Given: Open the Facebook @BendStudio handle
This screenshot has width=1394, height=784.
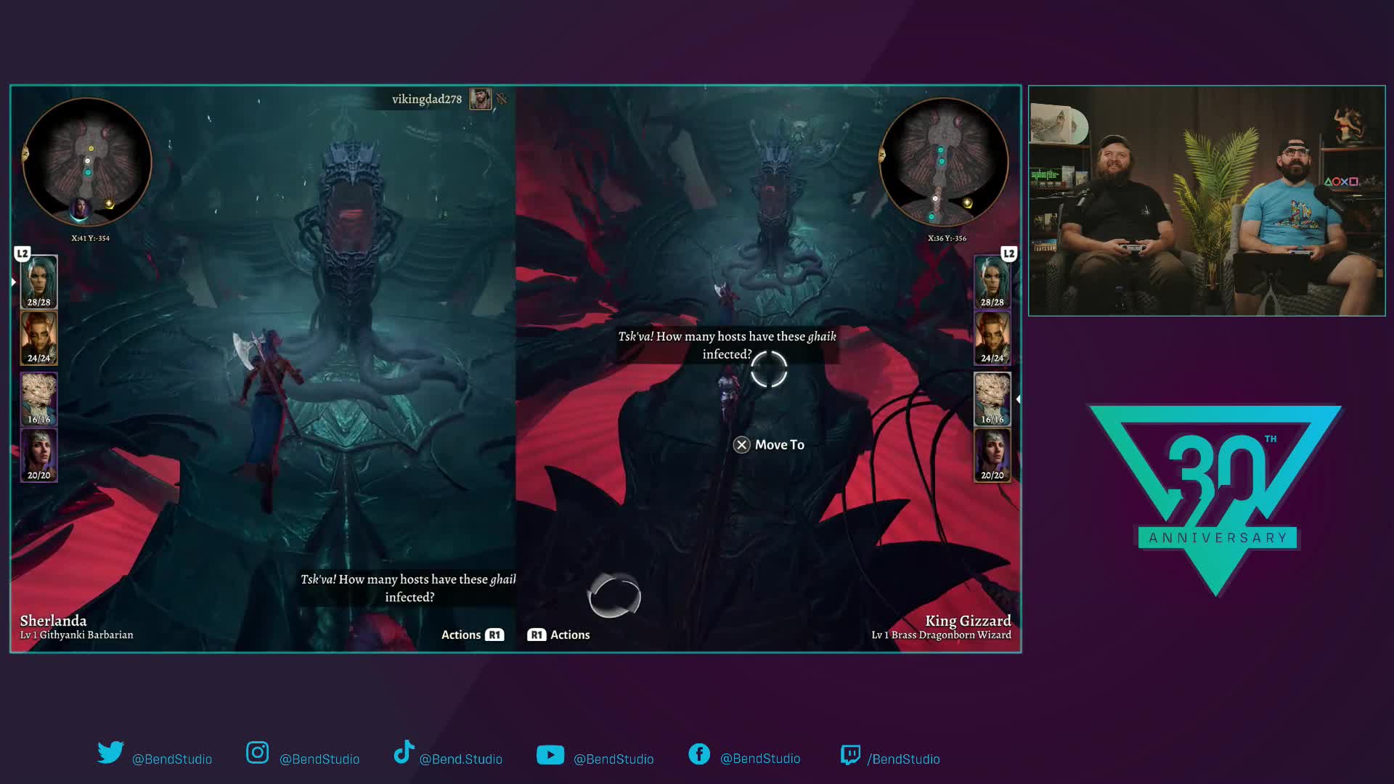Looking at the screenshot, I should point(760,759).
